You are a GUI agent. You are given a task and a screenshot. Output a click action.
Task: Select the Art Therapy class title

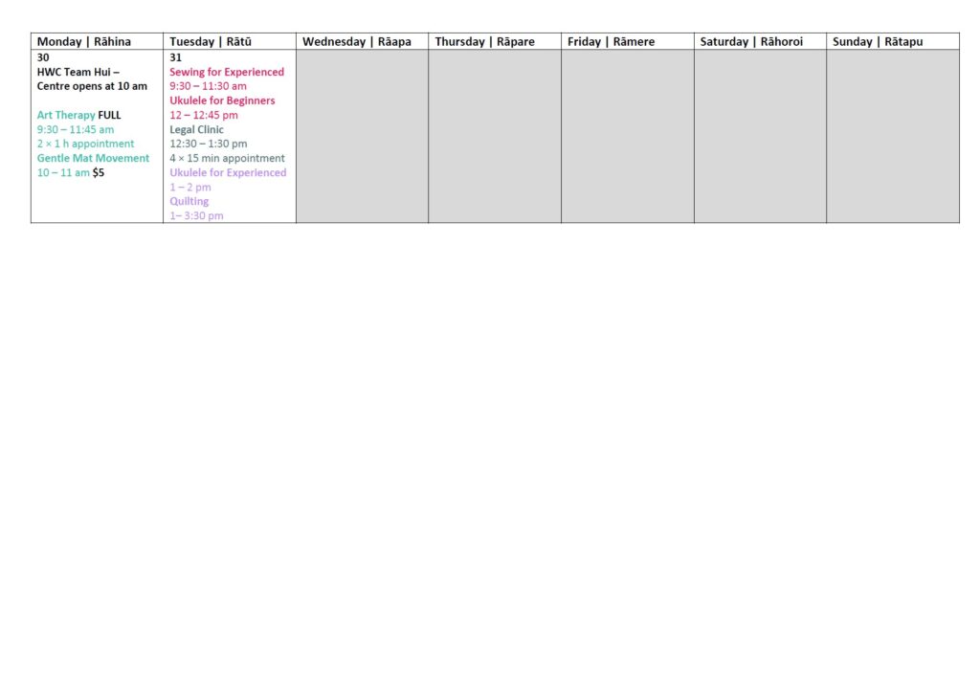tap(66, 115)
